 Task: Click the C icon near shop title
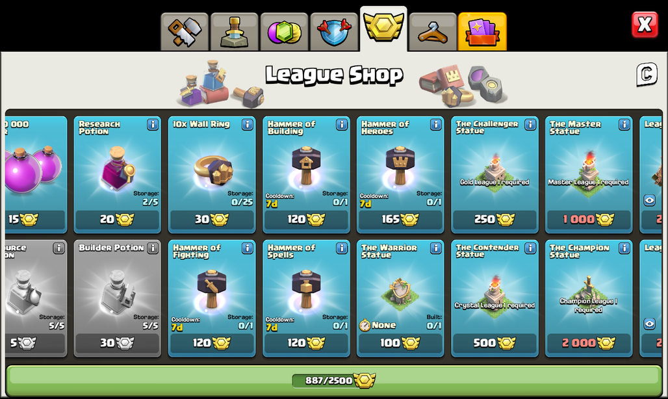[647, 75]
